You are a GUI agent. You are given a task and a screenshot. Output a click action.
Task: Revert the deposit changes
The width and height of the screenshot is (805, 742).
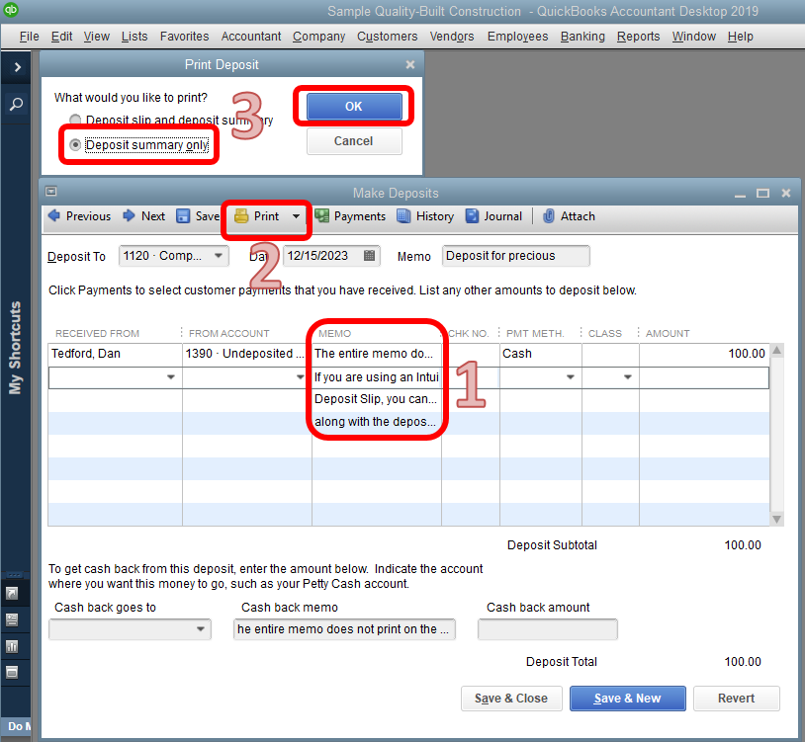736,699
